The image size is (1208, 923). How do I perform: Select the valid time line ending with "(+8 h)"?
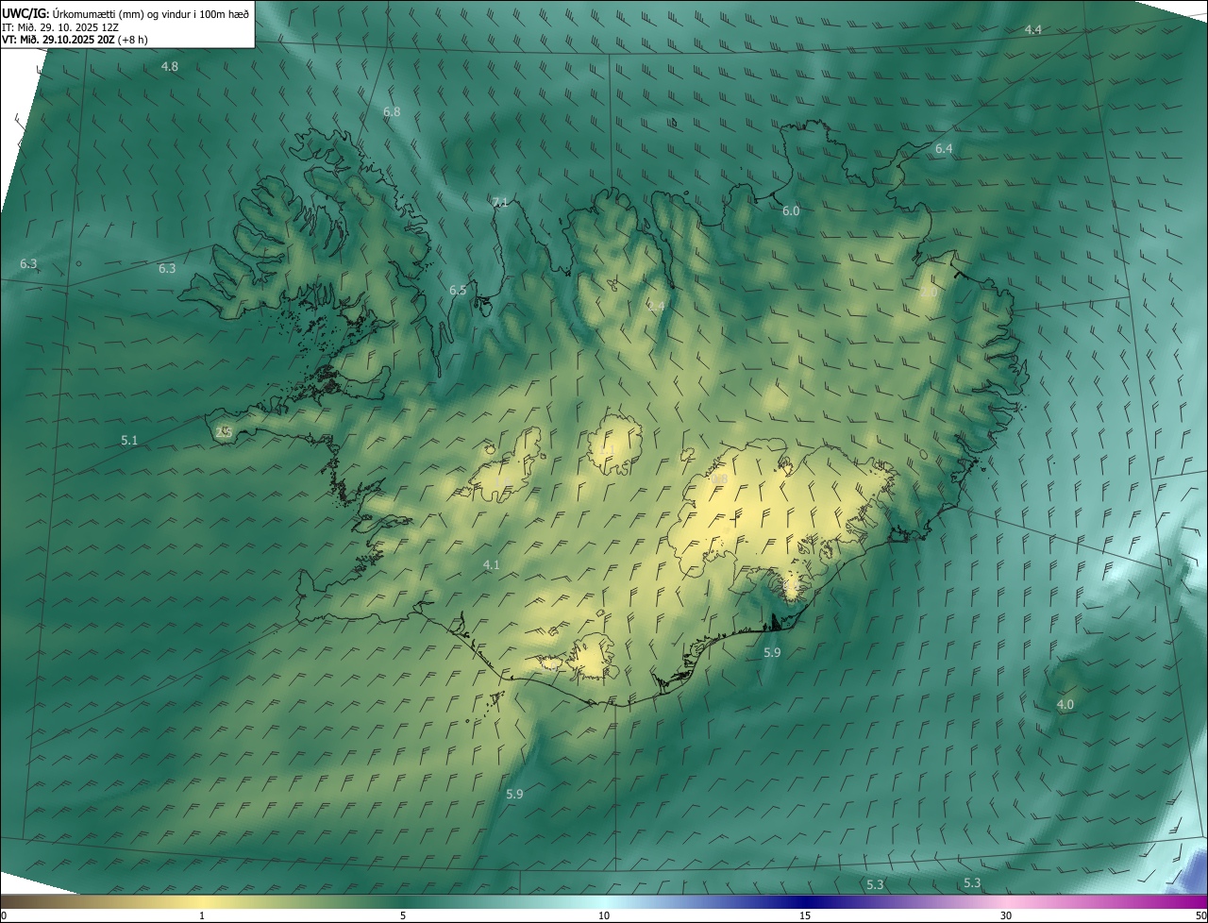(x=75, y=40)
